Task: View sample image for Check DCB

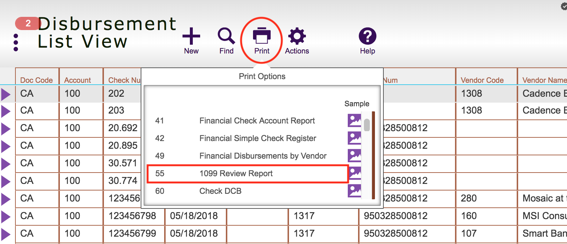Action: tap(354, 191)
